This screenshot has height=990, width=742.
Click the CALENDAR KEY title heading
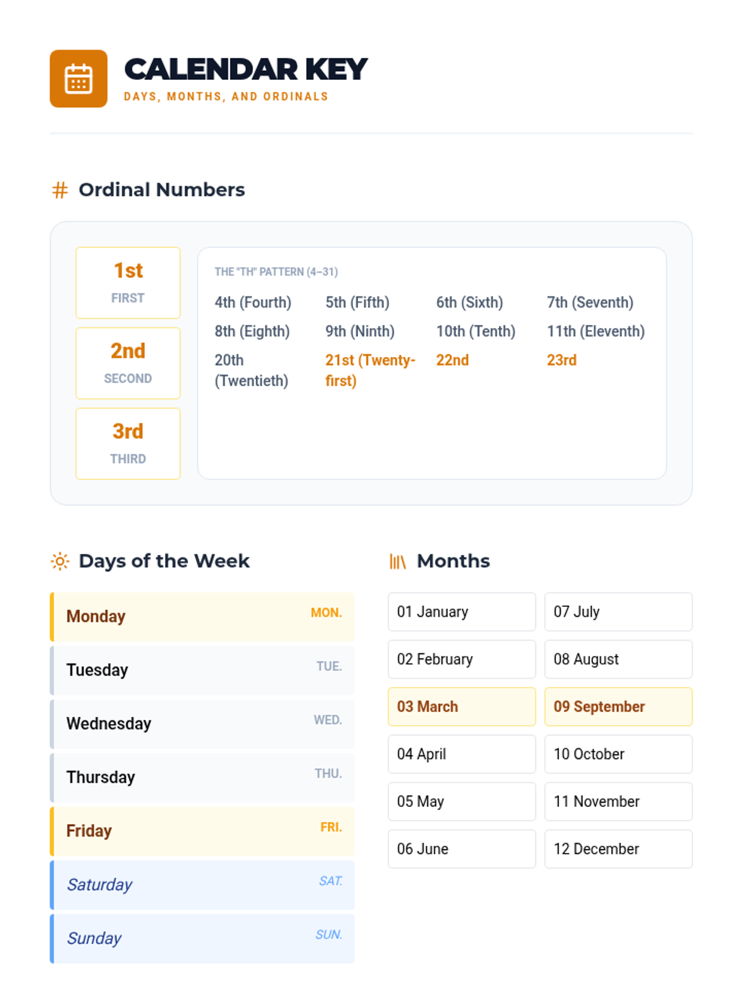coord(246,69)
